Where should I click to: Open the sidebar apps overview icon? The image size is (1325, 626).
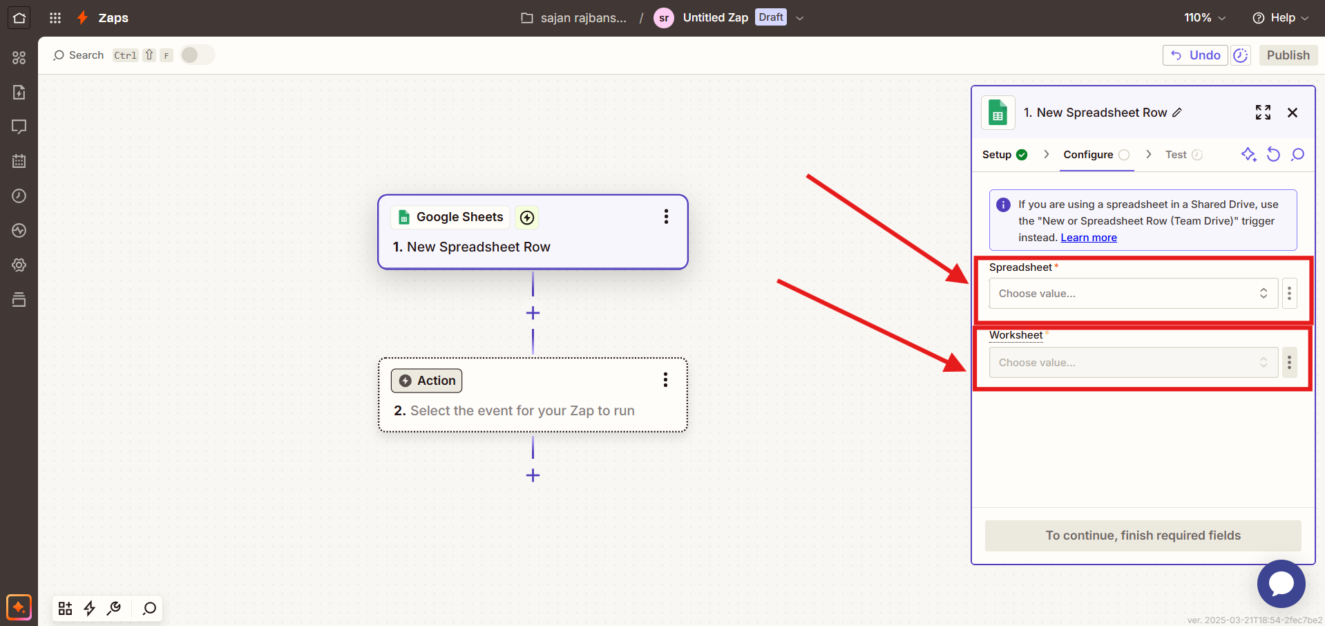[19, 57]
